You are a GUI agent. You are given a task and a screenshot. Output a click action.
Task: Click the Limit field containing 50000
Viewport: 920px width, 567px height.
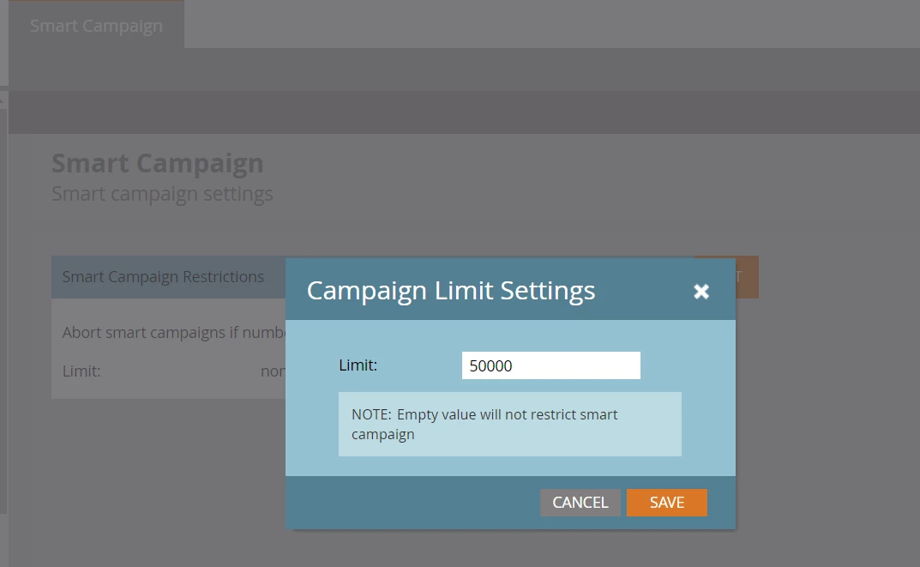pos(551,365)
